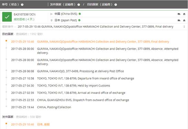Click the green delivered checkmark status icon
This screenshot has width=188, height=129.
pyautogui.click(x=7, y=17)
